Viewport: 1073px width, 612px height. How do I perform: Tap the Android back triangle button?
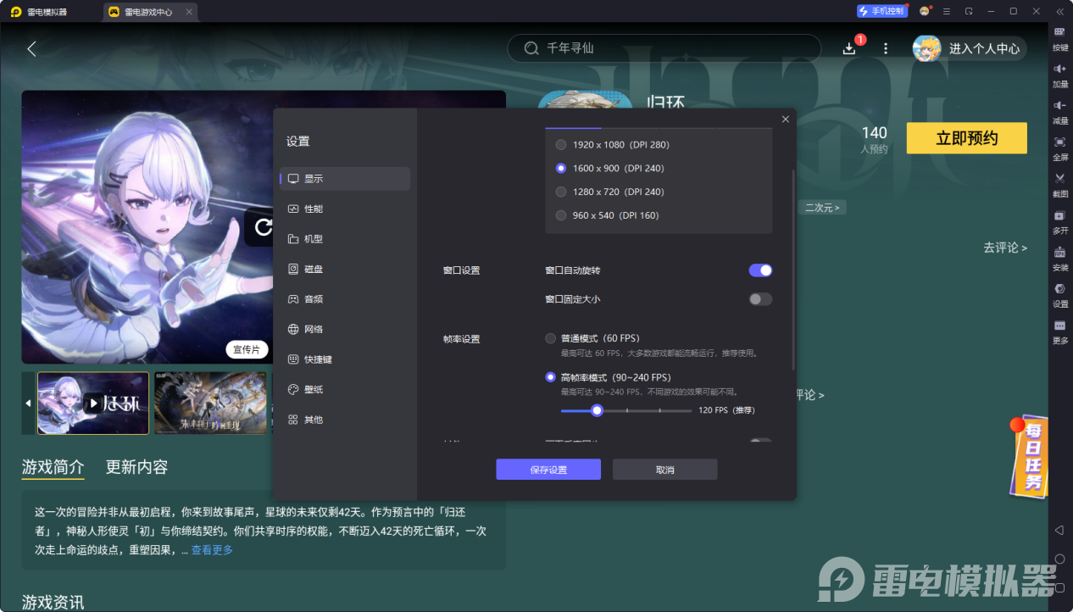pyautogui.click(x=1059, y=530)
